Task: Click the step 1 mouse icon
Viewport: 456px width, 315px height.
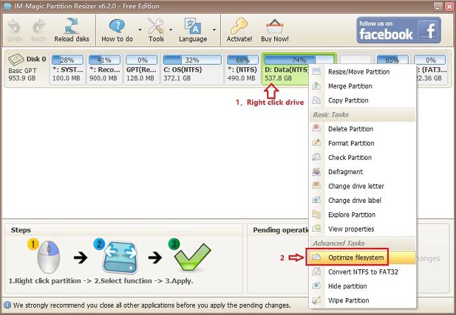Action: (48, 257)
